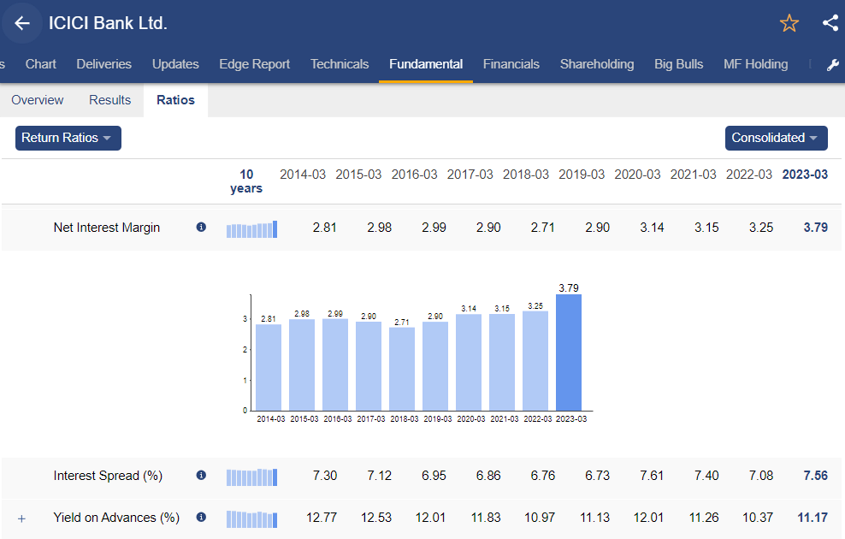Click Yield on Advances value 12.77
This screenshot has height=539, width=845.
click(322, 518)
